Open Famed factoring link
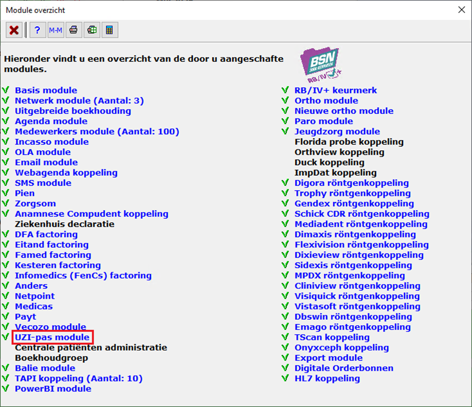The height and width of the screenshot is (407, 472). 53,255
